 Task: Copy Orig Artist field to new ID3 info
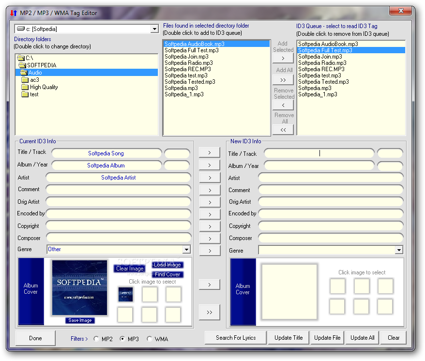point(210,202)
